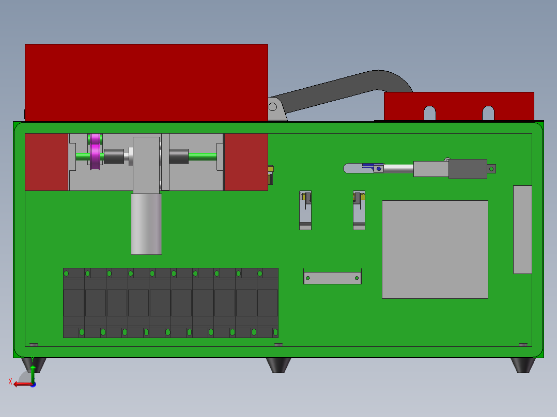557x417 pixels.
Task: Select the green shaft segment right of gearbox
Action: [x=203, y=156]
